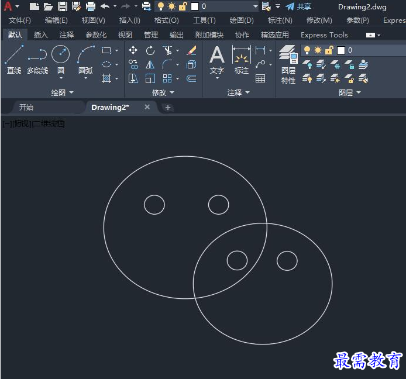Viewport: 406px width, 379px height.
Task: Open the Text tool dropdown arrow
Action: (217, 78)
